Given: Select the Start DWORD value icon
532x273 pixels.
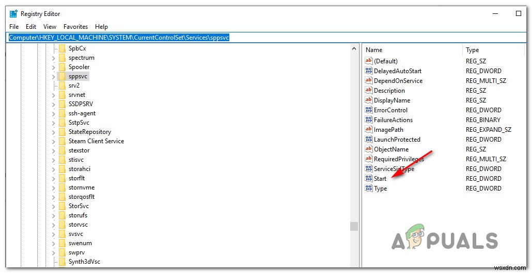Looking at the screenshot, I should pyautogui.click(x=368, y=178).
